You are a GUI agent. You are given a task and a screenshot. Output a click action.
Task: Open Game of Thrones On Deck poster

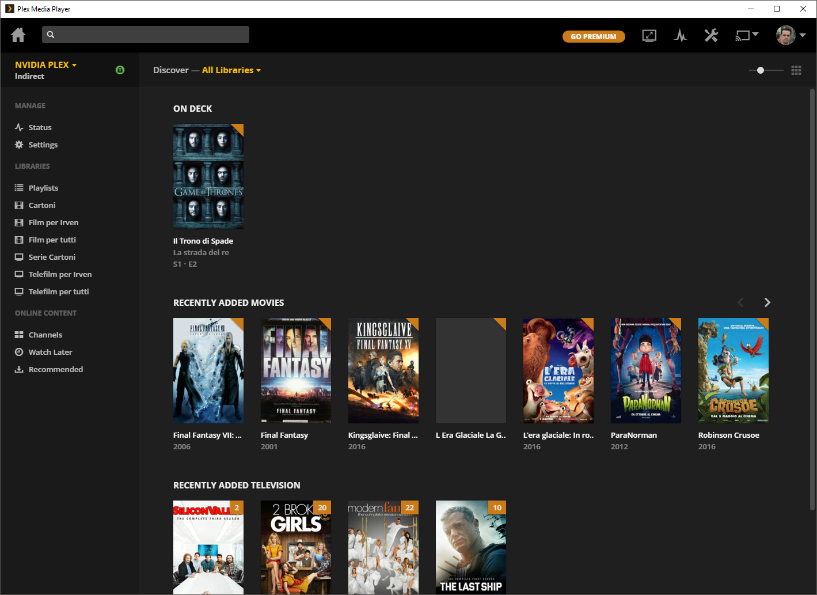tap(208, 176)
